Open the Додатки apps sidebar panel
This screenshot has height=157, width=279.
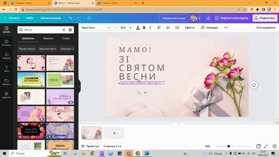tap(7, 95)
